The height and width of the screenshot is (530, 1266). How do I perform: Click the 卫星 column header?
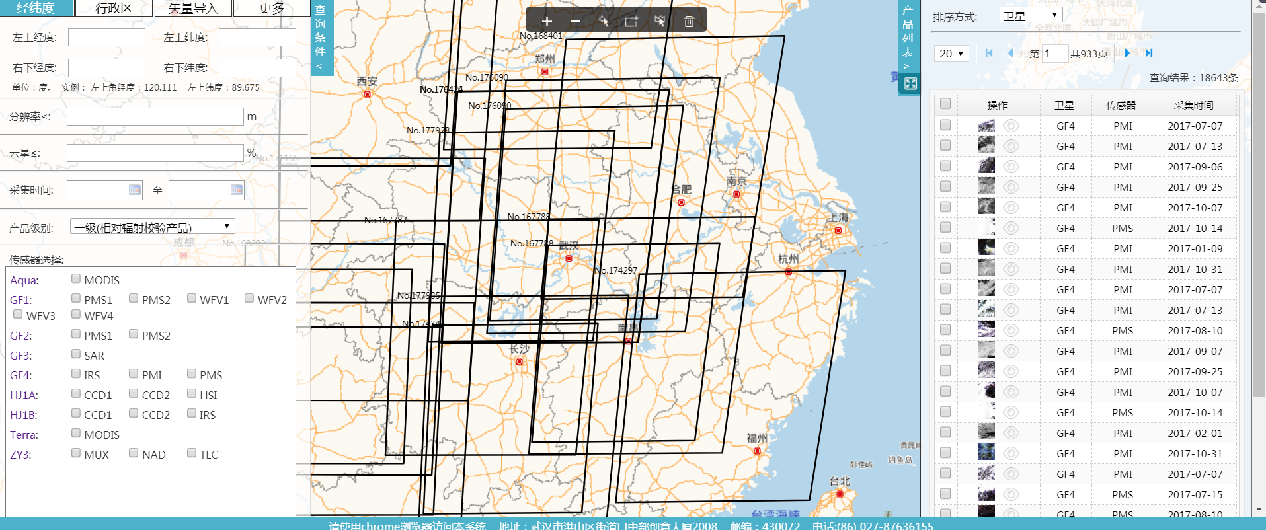tap(1064, 105)
